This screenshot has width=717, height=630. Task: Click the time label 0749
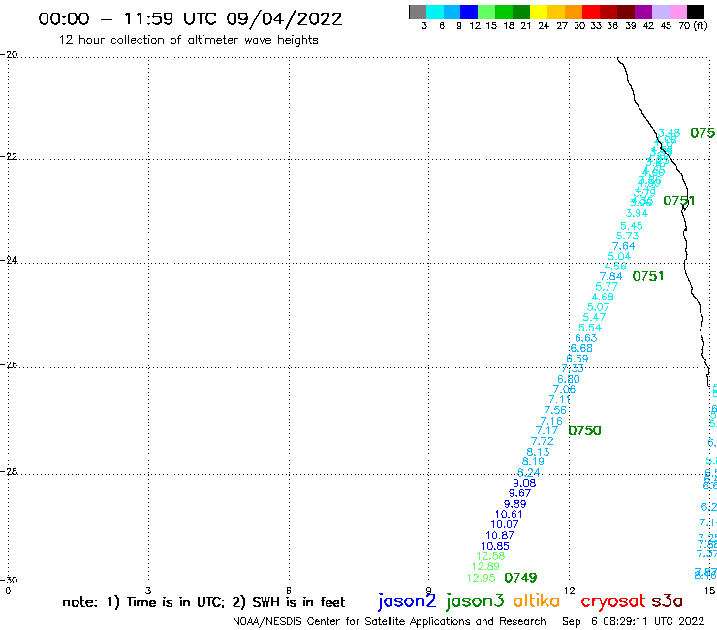tap(520, 578)
